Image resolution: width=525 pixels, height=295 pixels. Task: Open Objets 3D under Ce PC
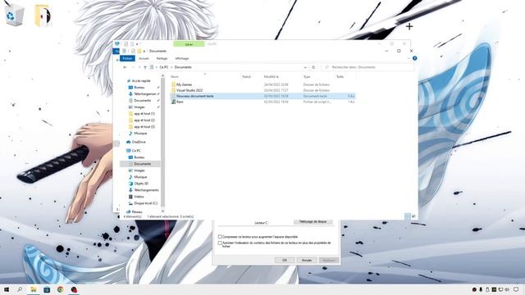pyautogui.click(x=141, y=184)
